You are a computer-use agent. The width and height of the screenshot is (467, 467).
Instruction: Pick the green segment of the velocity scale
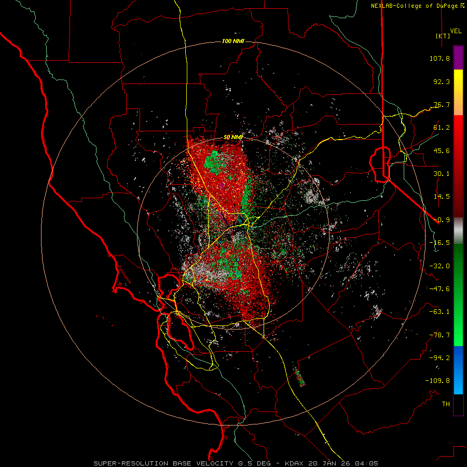[x=458, y=295]
